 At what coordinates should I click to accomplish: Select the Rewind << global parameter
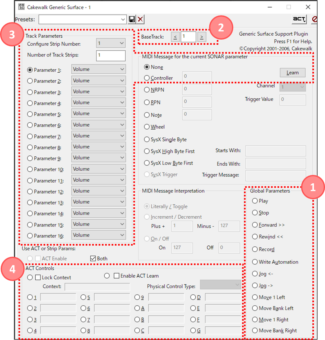[255, 237]
